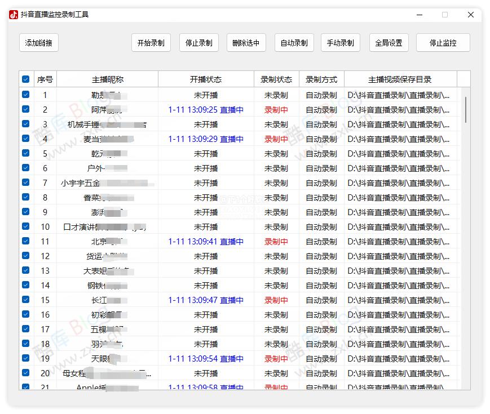Click the 主播昵称 column header
The height and width of the screenshot is (414, 490).
[108, 79]
